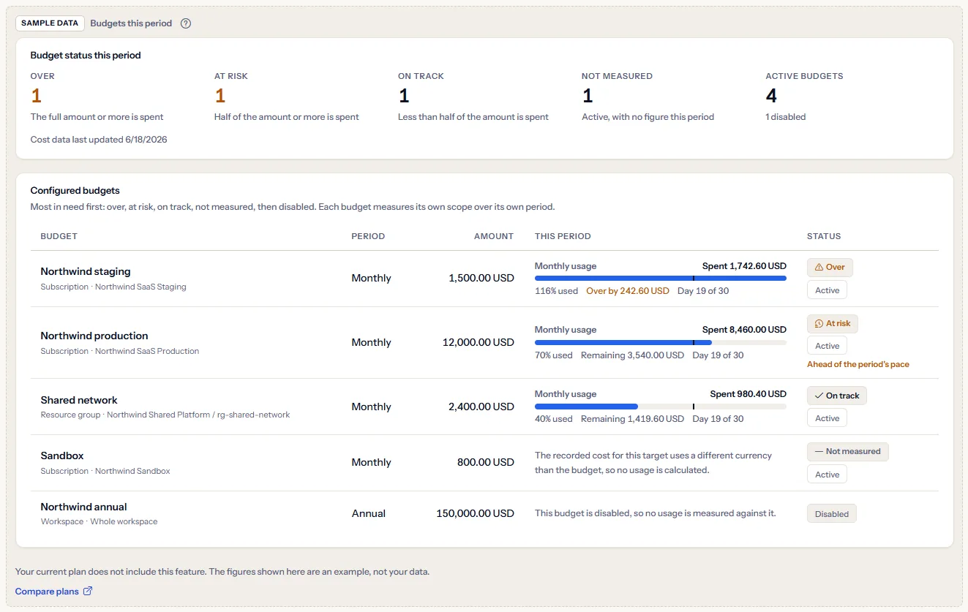Click the Annual period cell

pos(369,513)
